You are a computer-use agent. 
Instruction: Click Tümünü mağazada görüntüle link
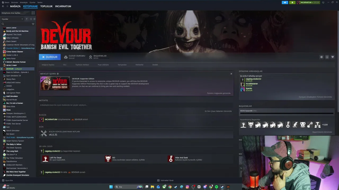click(219, 93)
